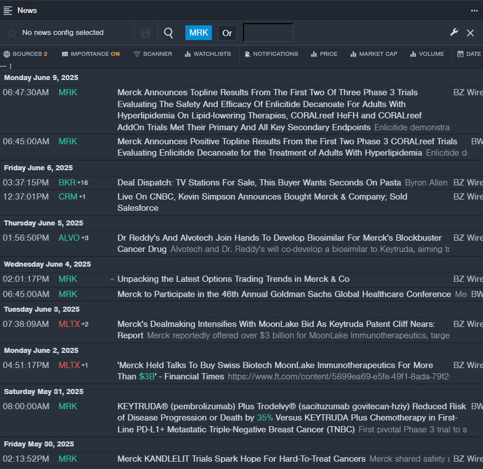Image resolution: width=483 pixels, height=469 pixels.
Task: Click the empty ticker search field
Action: 268,33
